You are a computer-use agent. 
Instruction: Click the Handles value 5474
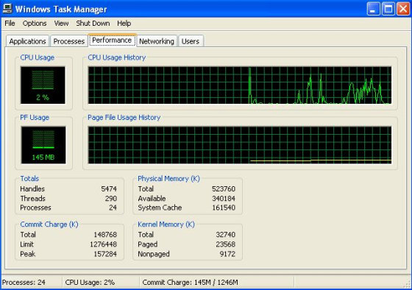click(109, 188)
